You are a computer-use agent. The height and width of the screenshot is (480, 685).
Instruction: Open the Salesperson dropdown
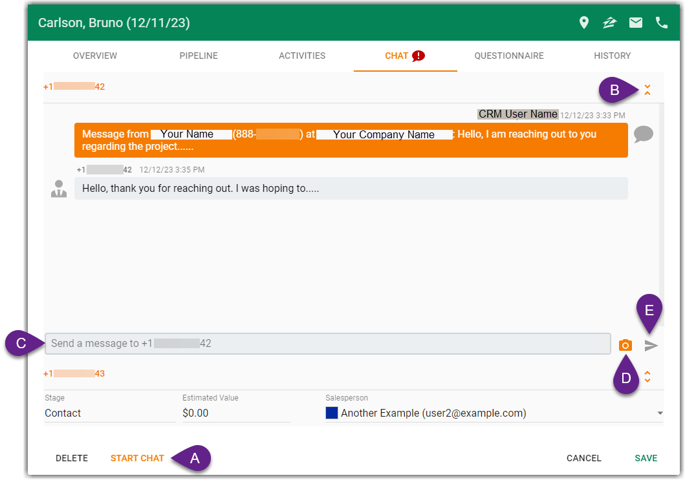tap(660, 413)
